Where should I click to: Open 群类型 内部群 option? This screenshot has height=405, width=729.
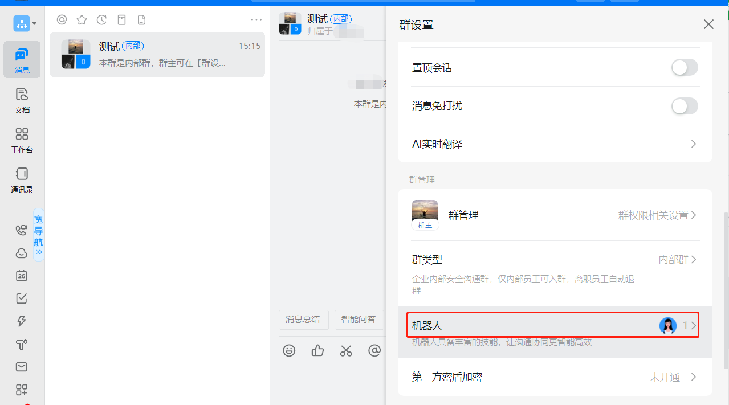(x=677, y=260)
